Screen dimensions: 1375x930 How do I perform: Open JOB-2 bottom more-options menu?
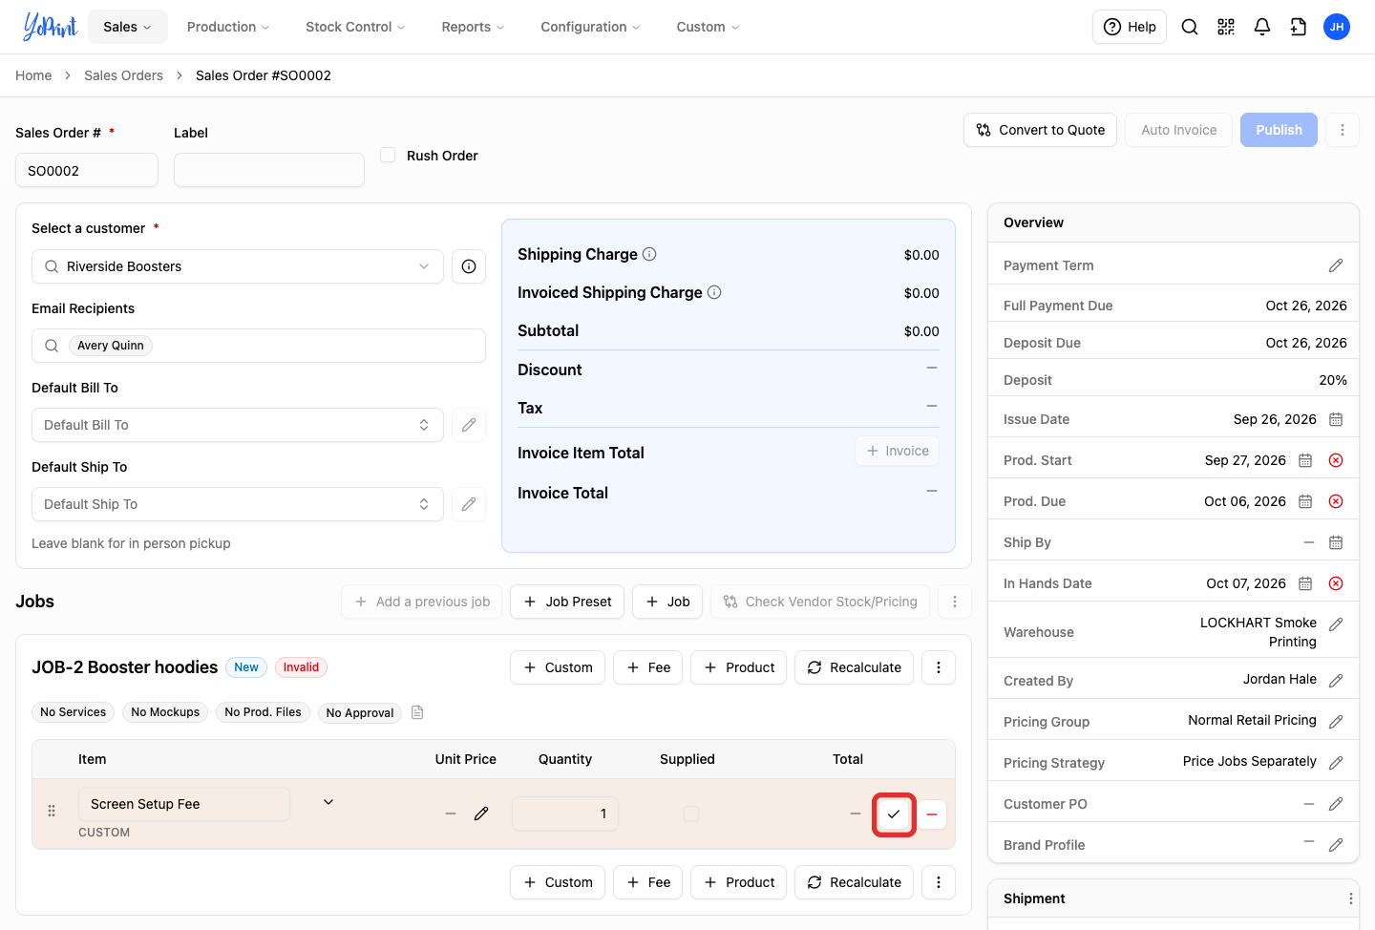[939, 882]
